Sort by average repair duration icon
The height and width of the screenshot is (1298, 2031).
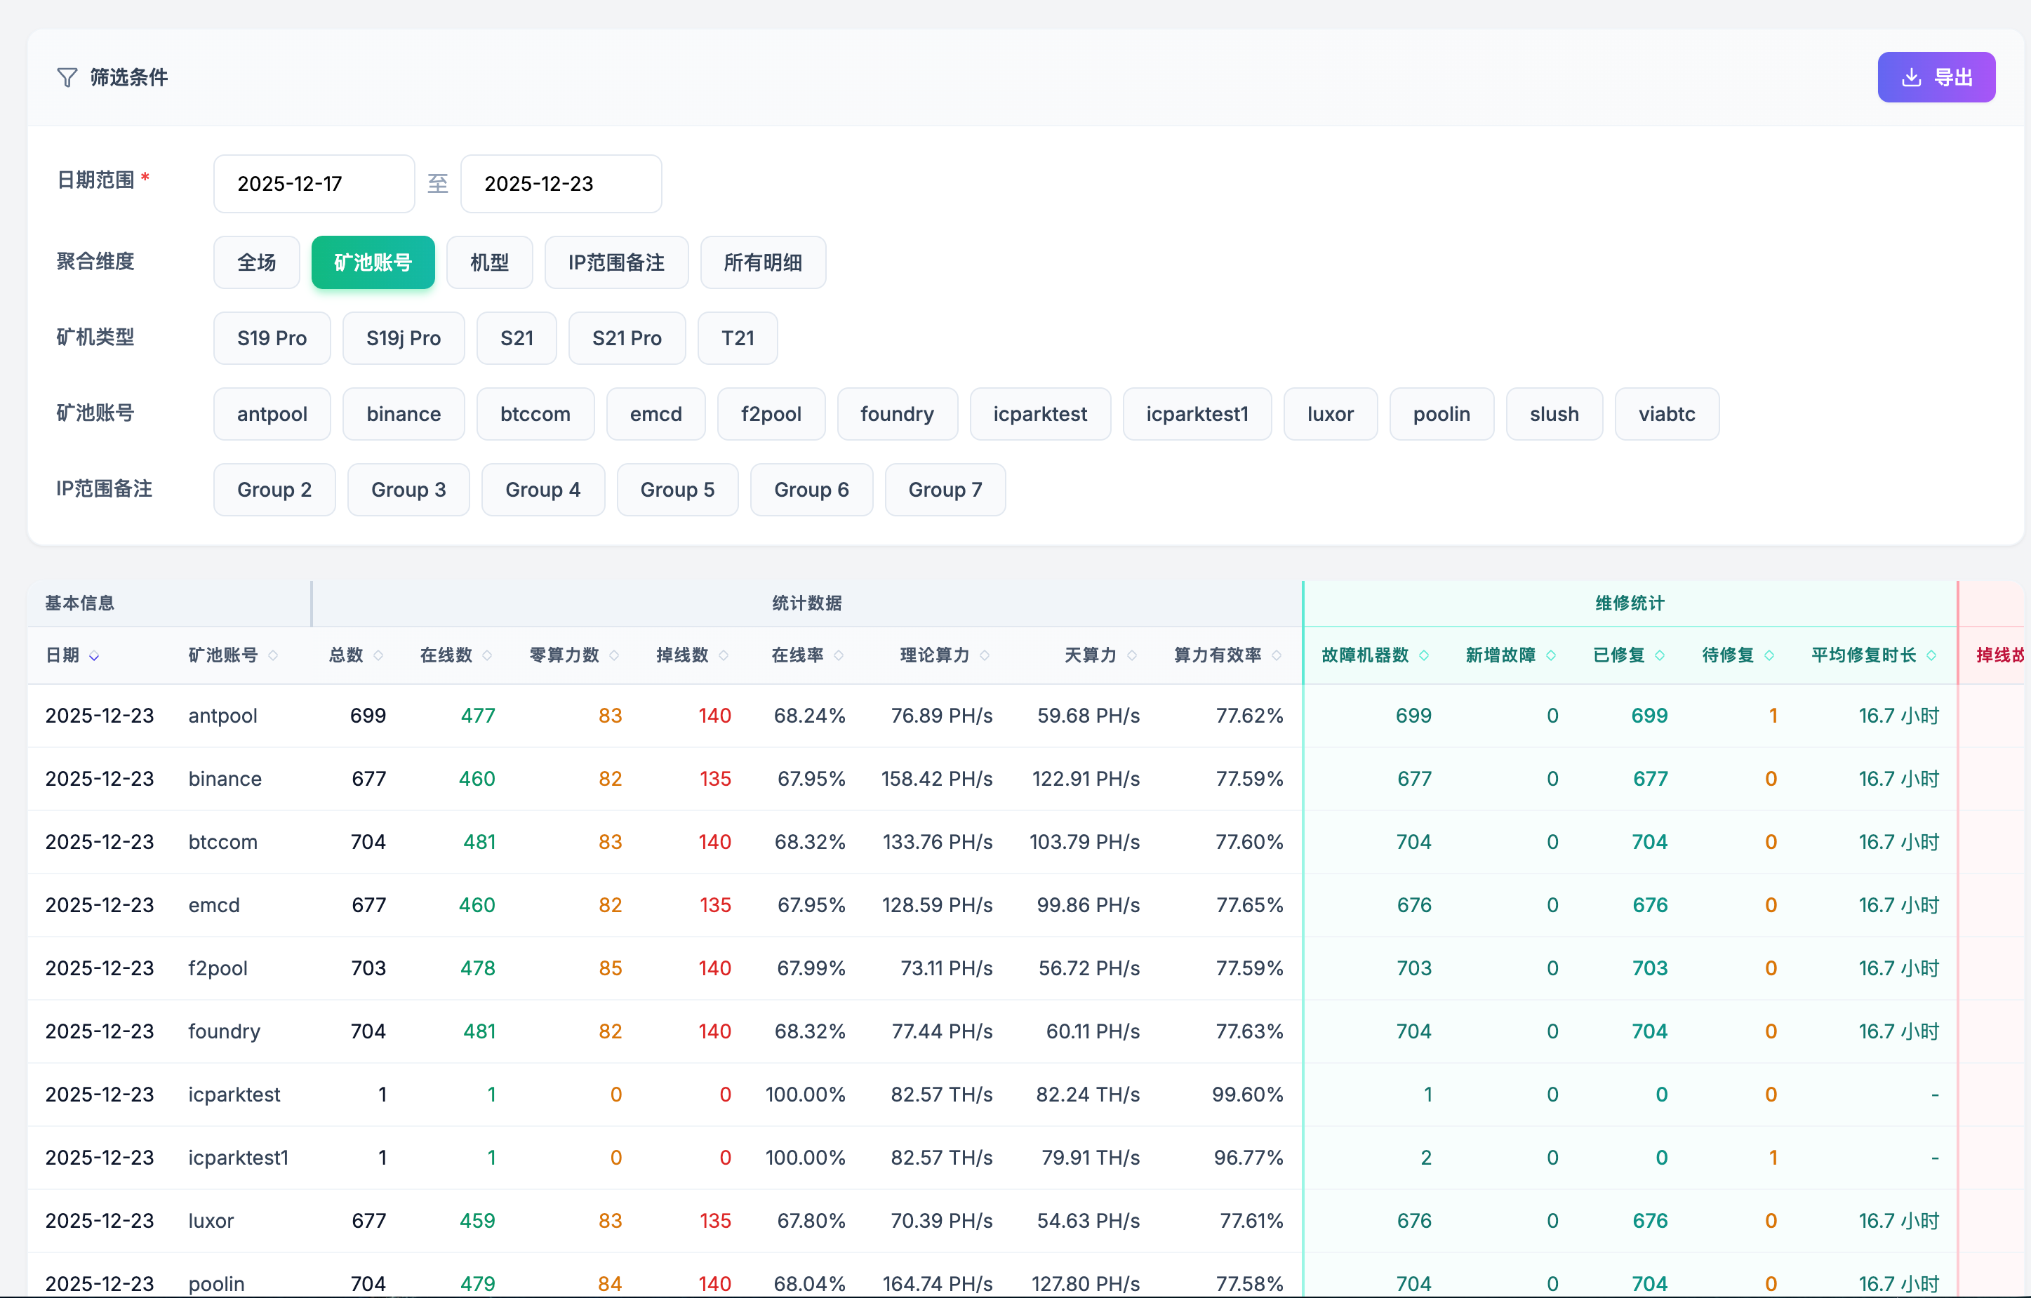coord(1931,655)
